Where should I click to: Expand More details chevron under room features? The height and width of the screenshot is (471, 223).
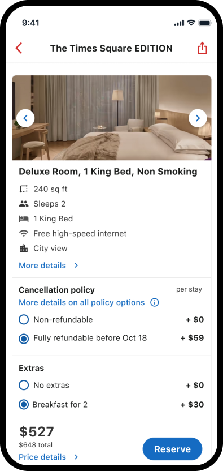76,266
